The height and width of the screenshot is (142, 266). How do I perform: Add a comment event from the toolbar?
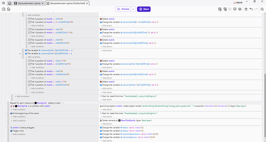pos(235,9)
